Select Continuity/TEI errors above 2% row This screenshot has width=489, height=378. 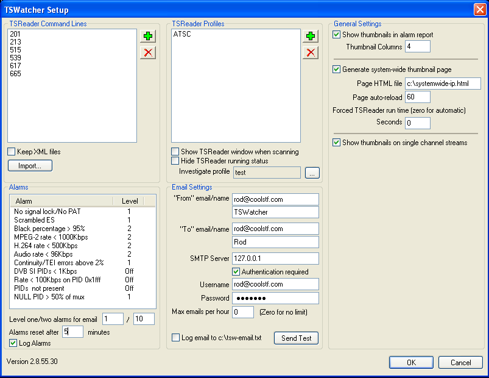(83, 263)
